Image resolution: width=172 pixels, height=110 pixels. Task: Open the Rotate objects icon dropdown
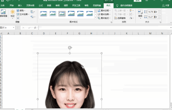(x=131, y=18)
